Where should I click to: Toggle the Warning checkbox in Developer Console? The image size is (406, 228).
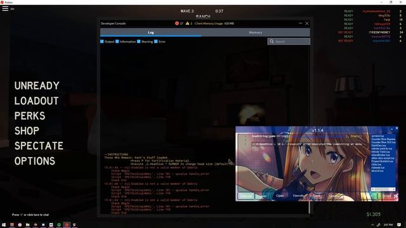[x=139, y=41]
